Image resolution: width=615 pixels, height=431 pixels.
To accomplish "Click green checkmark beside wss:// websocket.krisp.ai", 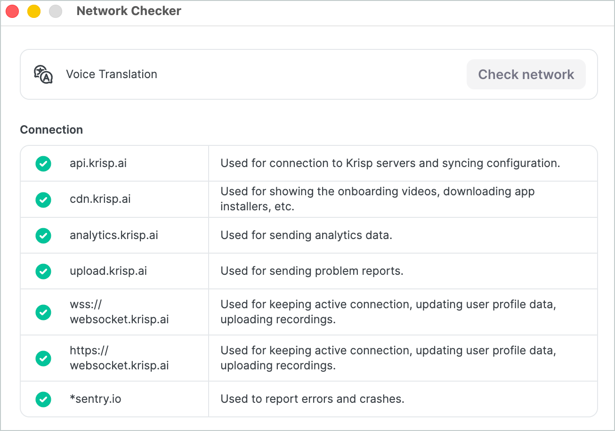I will pos(43,312).
